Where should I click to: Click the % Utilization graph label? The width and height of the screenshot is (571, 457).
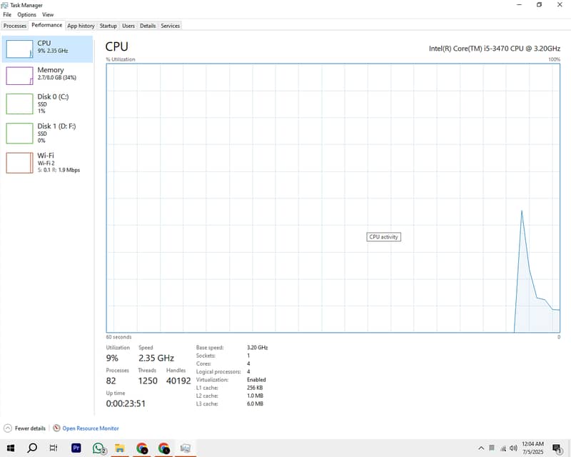pyautogui.click(x=121, y=59)
